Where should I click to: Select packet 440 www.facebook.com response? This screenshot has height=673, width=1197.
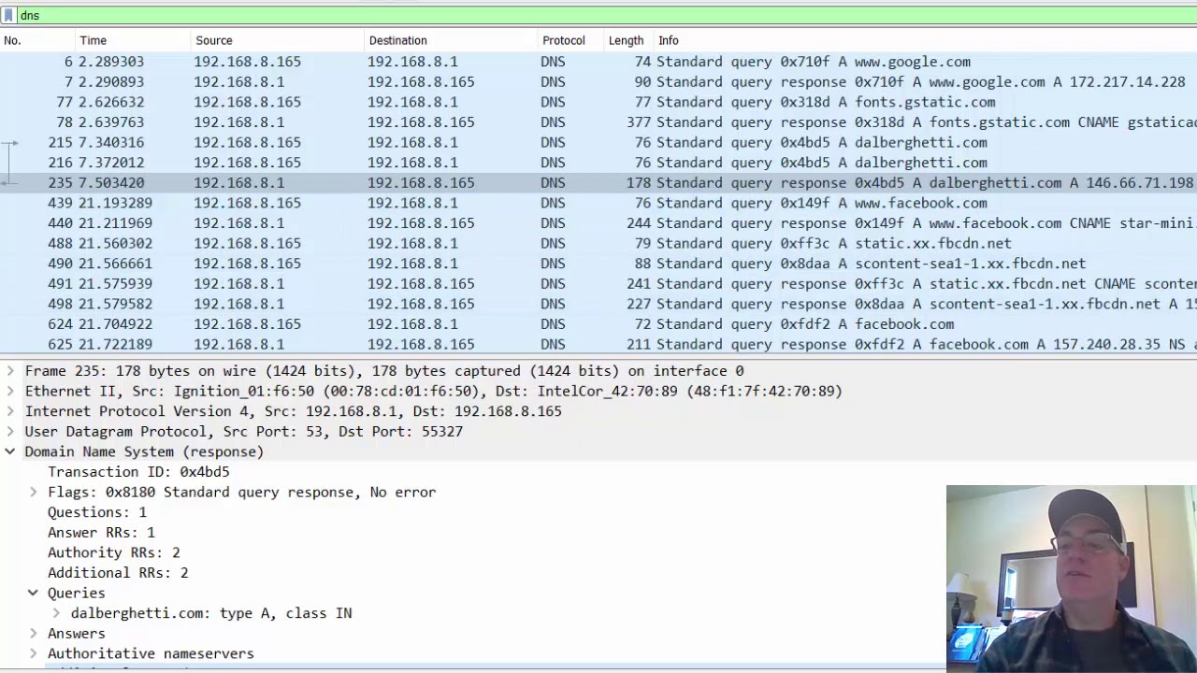pos(598,223)
